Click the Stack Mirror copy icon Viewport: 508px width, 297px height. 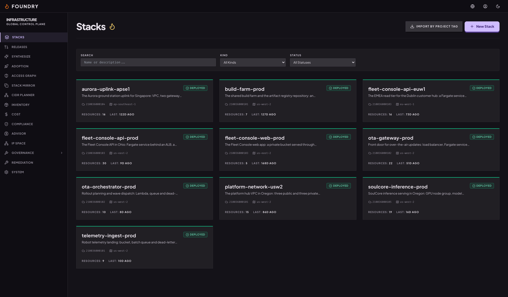(6, 86)
